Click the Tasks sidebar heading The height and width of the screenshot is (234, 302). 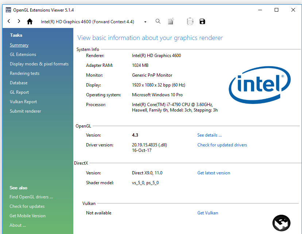(16, 35)
